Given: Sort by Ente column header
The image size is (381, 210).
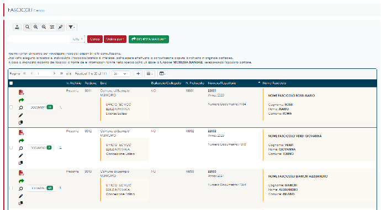Looking at the screenshot, I should pyautogui.click(x=103, y=83).
